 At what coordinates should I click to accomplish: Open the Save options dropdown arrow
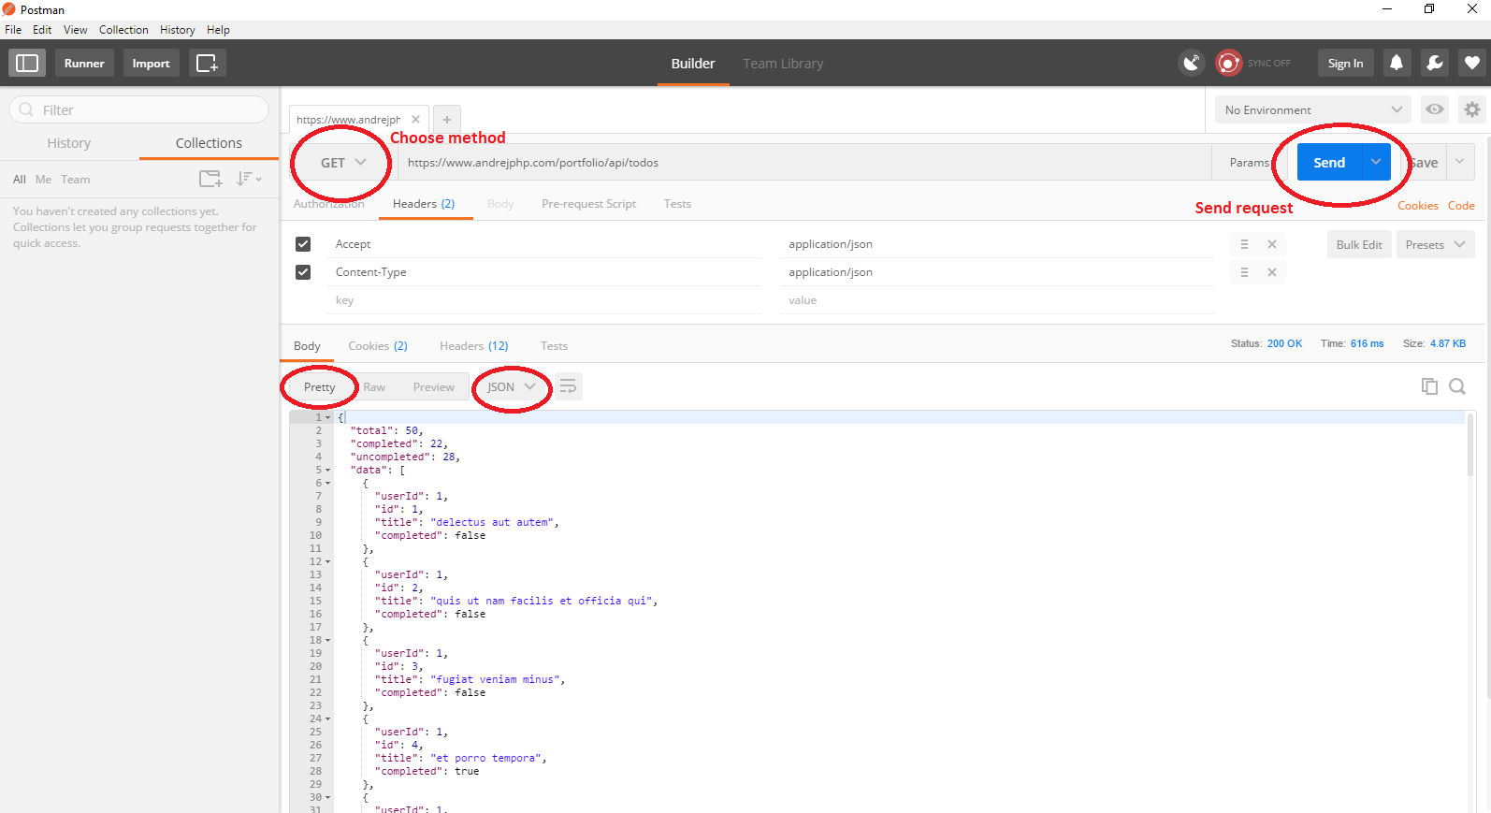(1460, 162)
